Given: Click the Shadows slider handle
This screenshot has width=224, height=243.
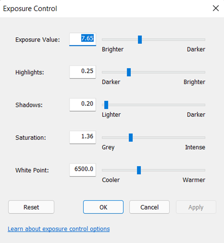Looking at the screenshot, I should coord(106,105).
